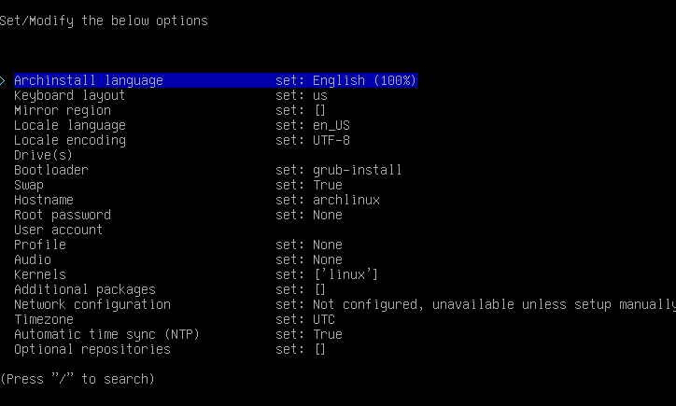
Task: Click the English (100%) language value
Action: [365, 80]
